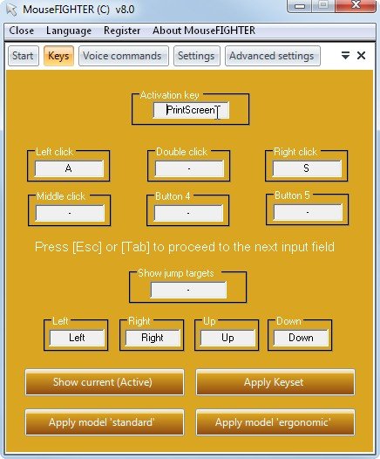Viewport: 380px width, 459px height.
Task: Click the maximize window button
Action: [323, 5]
